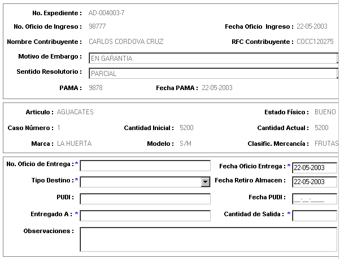The image size is (340, 259).
Task: Focus the Fecha Oficio Entrega date field
Action: pyautogui.click(x=315, y=168)
